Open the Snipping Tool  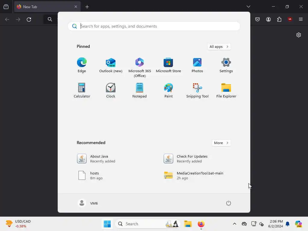click(x=197, y=90)
